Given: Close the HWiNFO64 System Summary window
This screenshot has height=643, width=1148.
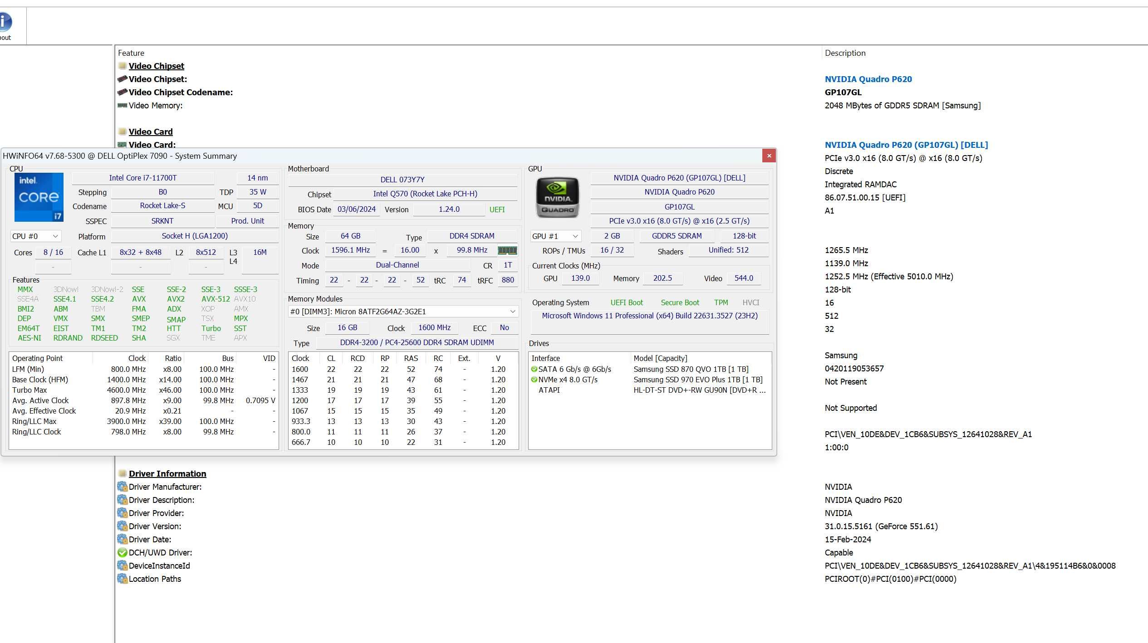Looking at the screenshot, I should 769,156.
